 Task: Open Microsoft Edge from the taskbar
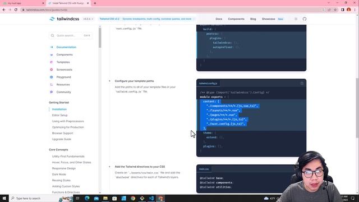[x=87, y=198]
